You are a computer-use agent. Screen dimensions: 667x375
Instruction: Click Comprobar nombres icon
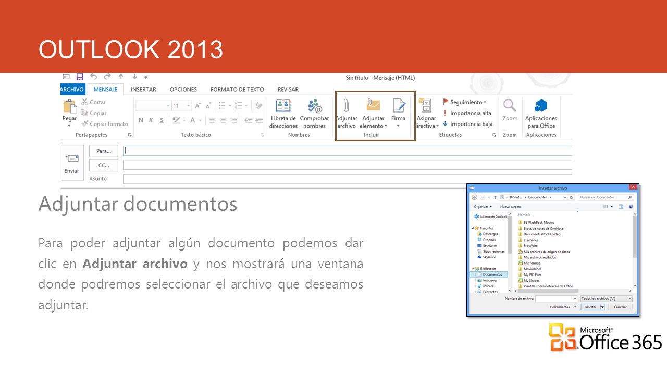pos(314,106)
